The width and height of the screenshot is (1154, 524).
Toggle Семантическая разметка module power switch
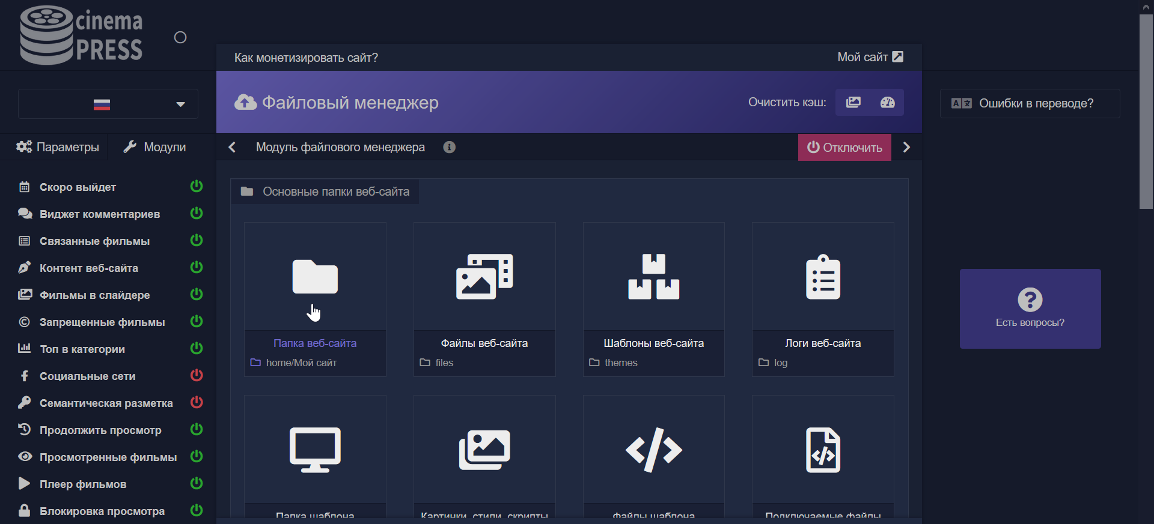pos(197,403)
